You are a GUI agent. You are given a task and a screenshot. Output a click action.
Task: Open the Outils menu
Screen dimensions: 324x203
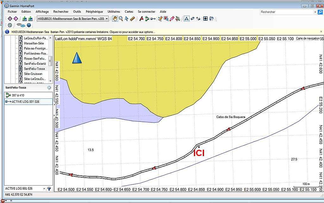pos(77,12)
